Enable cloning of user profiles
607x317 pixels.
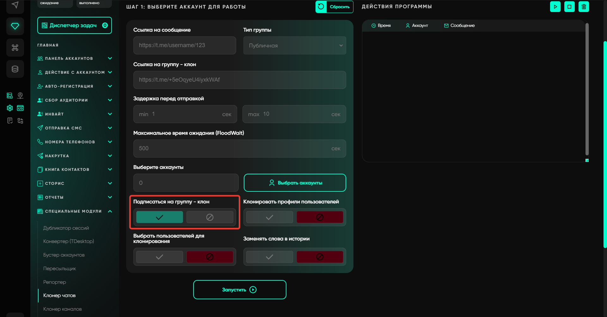[269, 217]
